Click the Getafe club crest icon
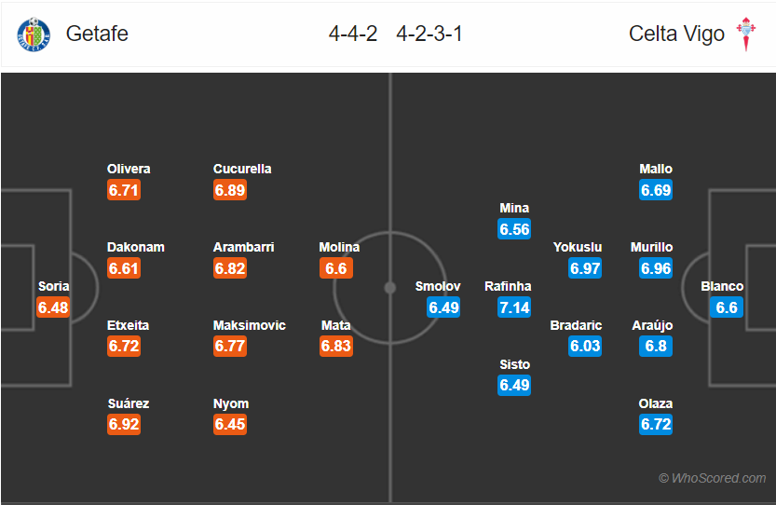776x505 pixels. coord(34,34)
